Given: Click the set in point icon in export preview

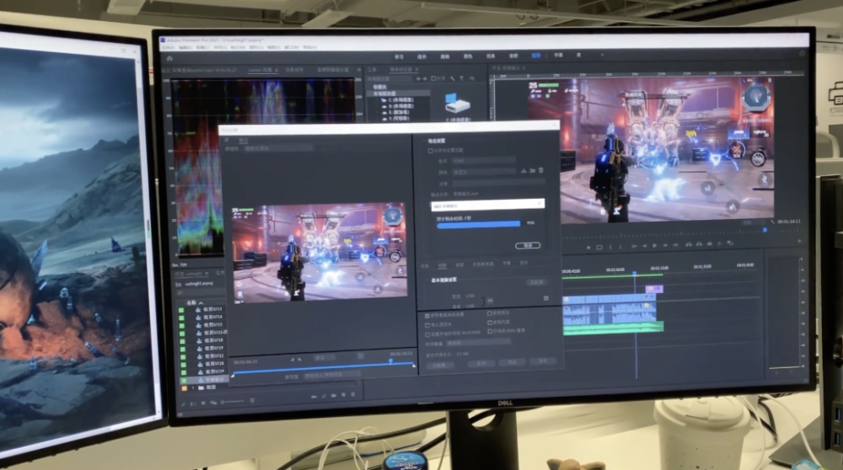Looking at the screenshot, I should point(293,359).
